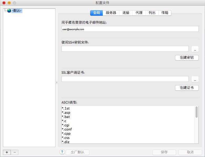Select the 列出 tab
Viewport: 205px width, 157px height.
[152, 13]
